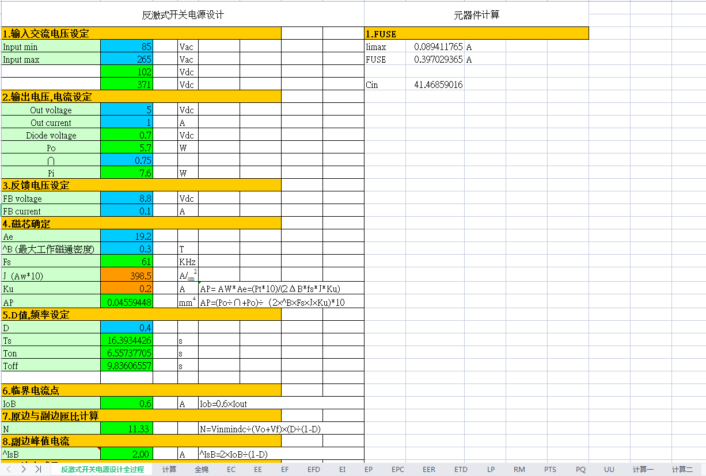Open the PQ sheet tab

tap(580, 469)
